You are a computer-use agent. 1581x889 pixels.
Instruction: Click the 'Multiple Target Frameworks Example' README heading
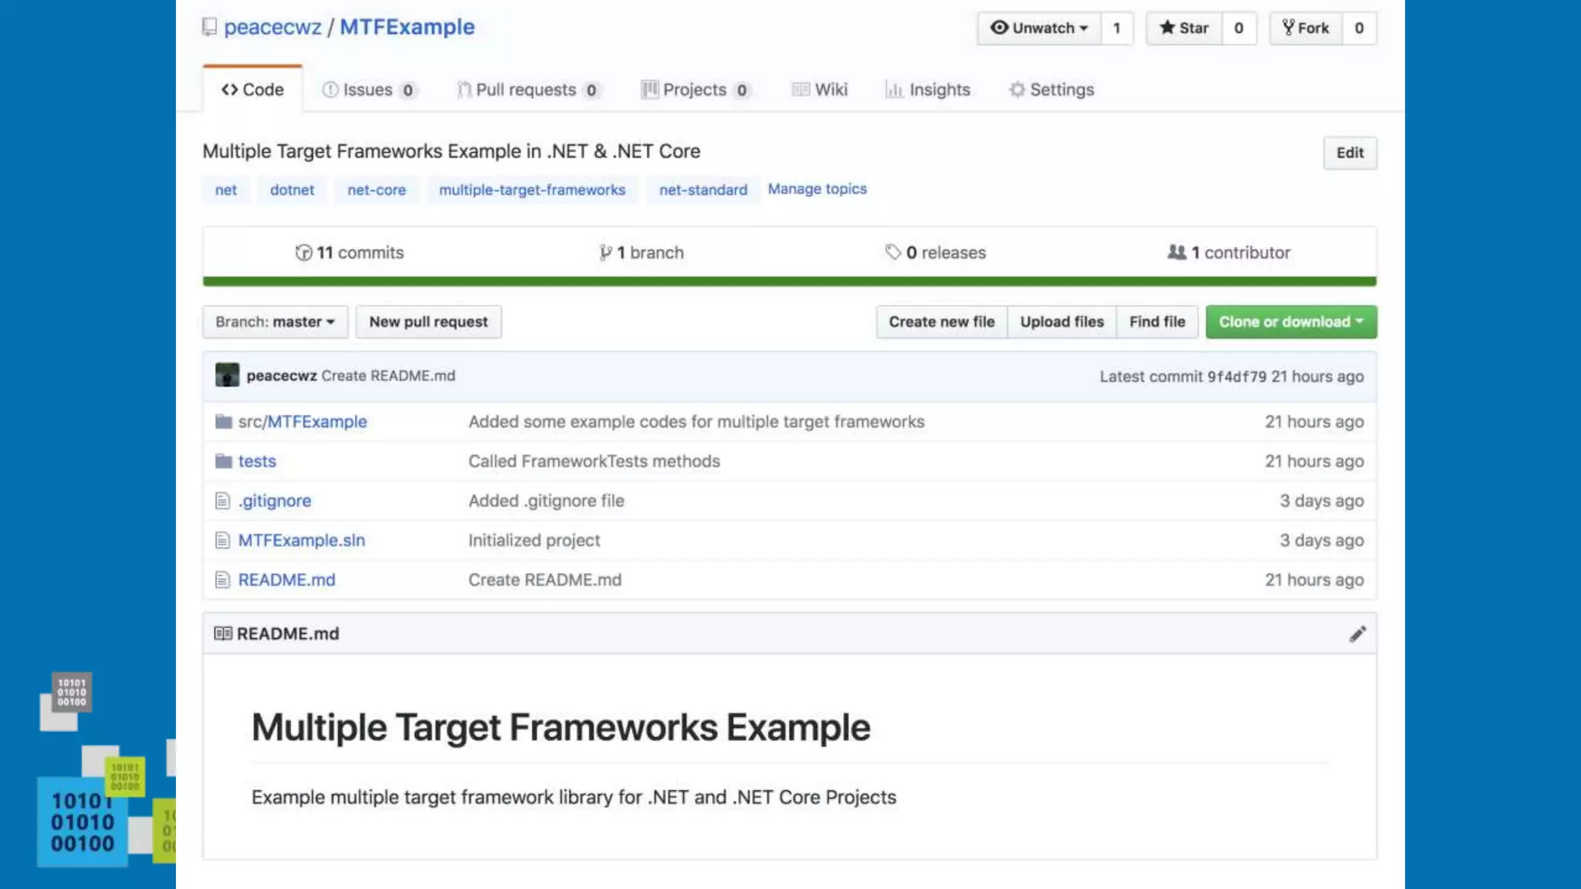[x=561, y=728]
